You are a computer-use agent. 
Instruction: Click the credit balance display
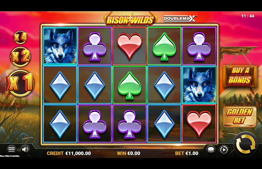tap(69, 153)
